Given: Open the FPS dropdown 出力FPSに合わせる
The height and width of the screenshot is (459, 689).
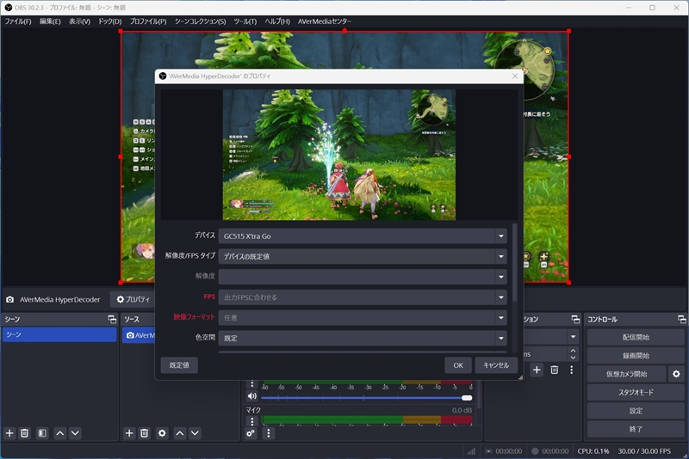Looking at the screenshot, I should click(363, 297).
